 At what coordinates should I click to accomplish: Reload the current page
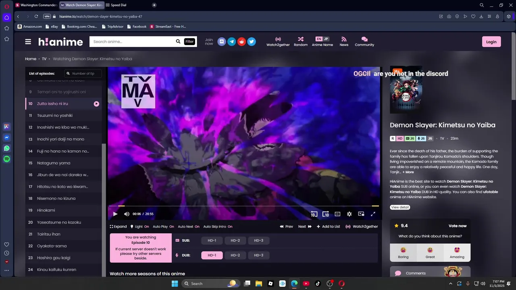(36, 17)
